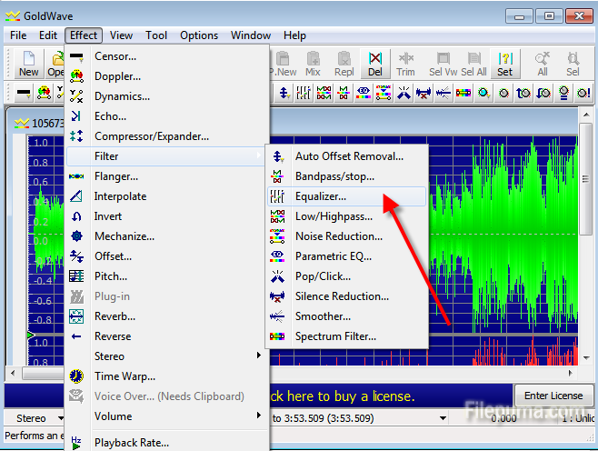The height and width of the screenshot is (451, 598).
Task: Select Equalizer in the Filter submenu
Action: [320, 196]
